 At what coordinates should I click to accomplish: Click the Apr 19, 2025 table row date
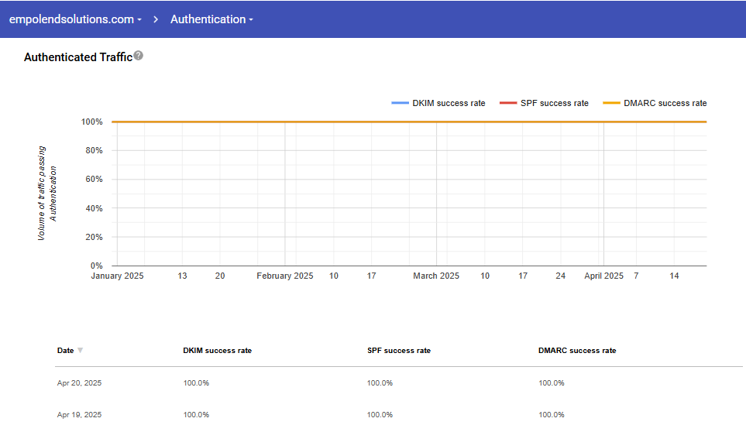[x=79, y=415]
